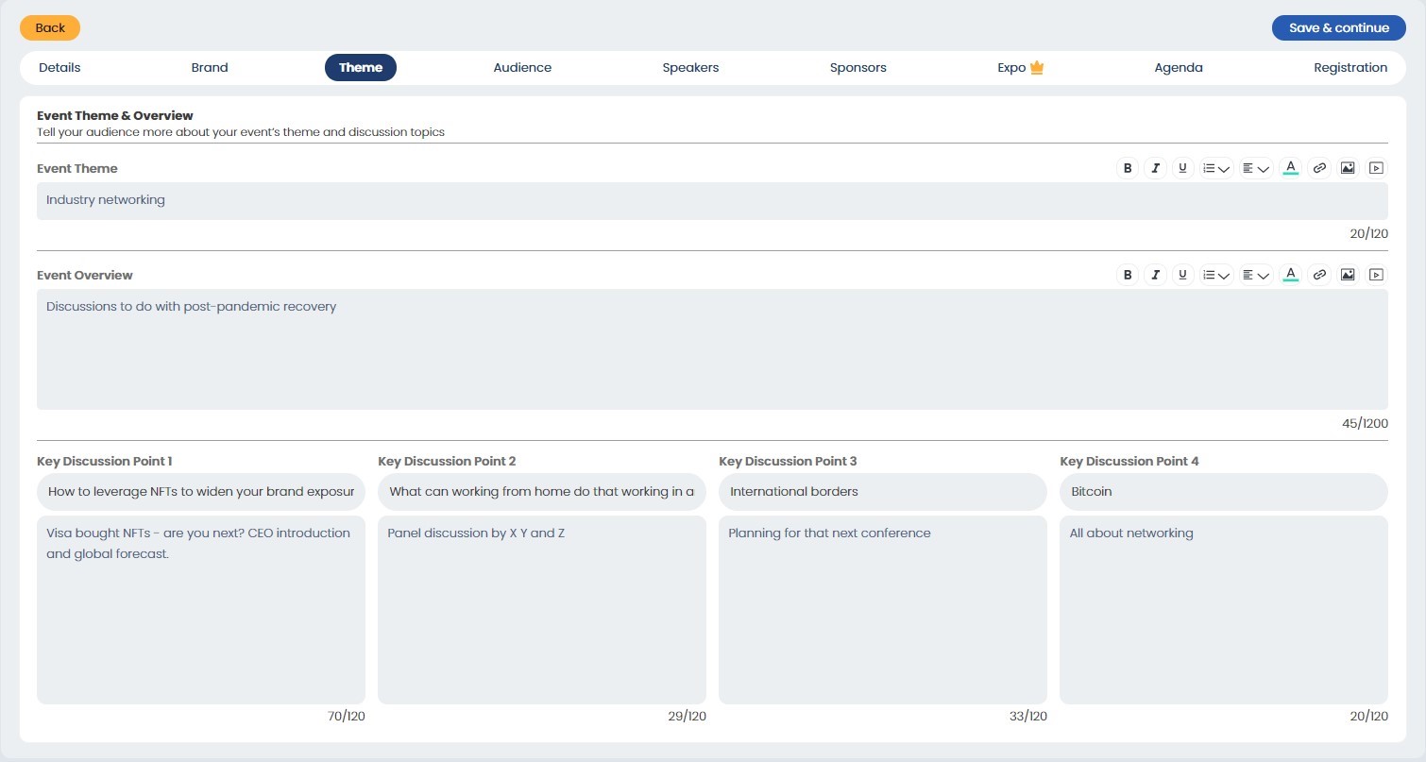Switch to the Speakers tab

click(690, 67)
